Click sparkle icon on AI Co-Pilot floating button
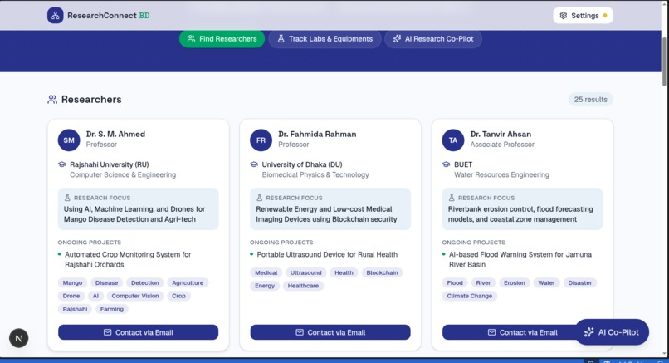The image size is (669, 363). 588,332
